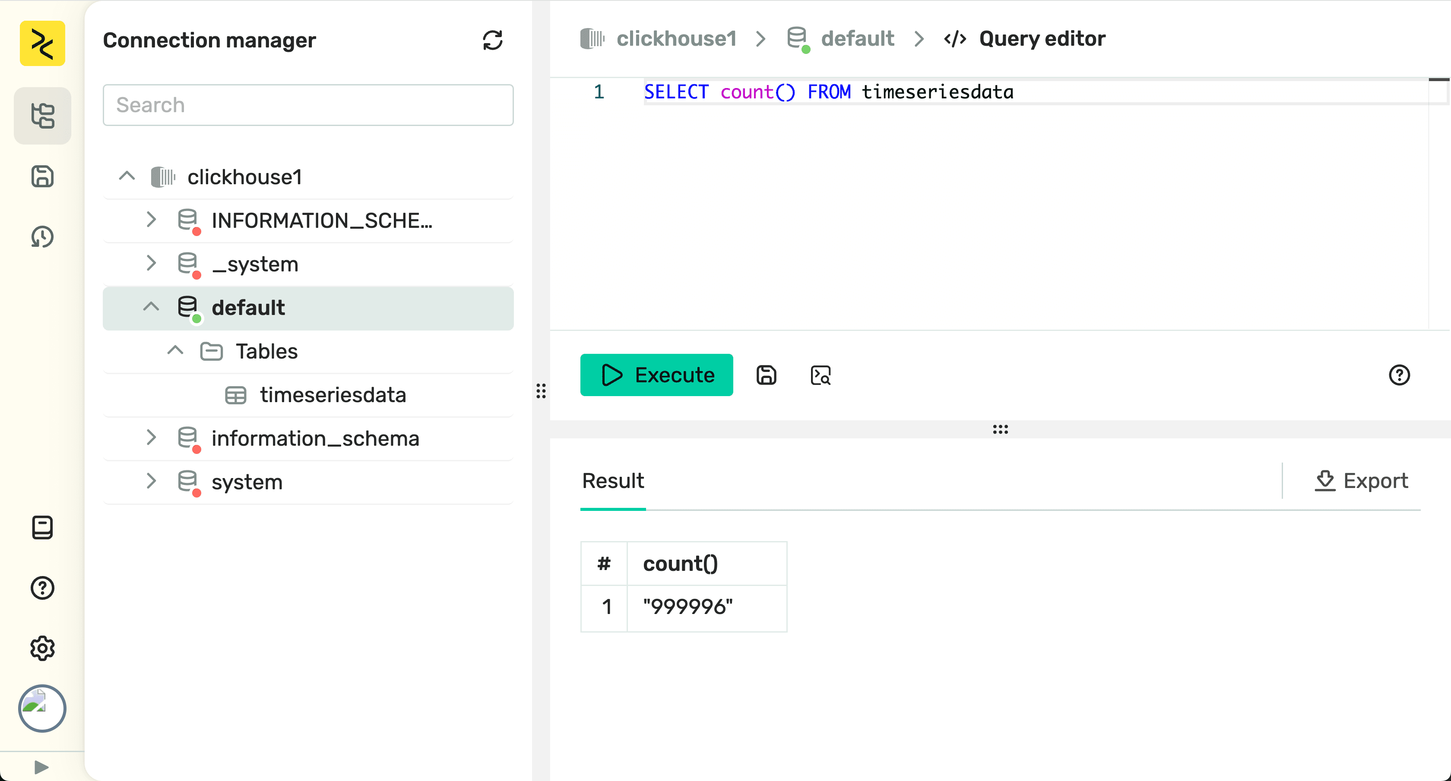
Task: Open documentation book icon in sidebar
Action: point(42,527)
